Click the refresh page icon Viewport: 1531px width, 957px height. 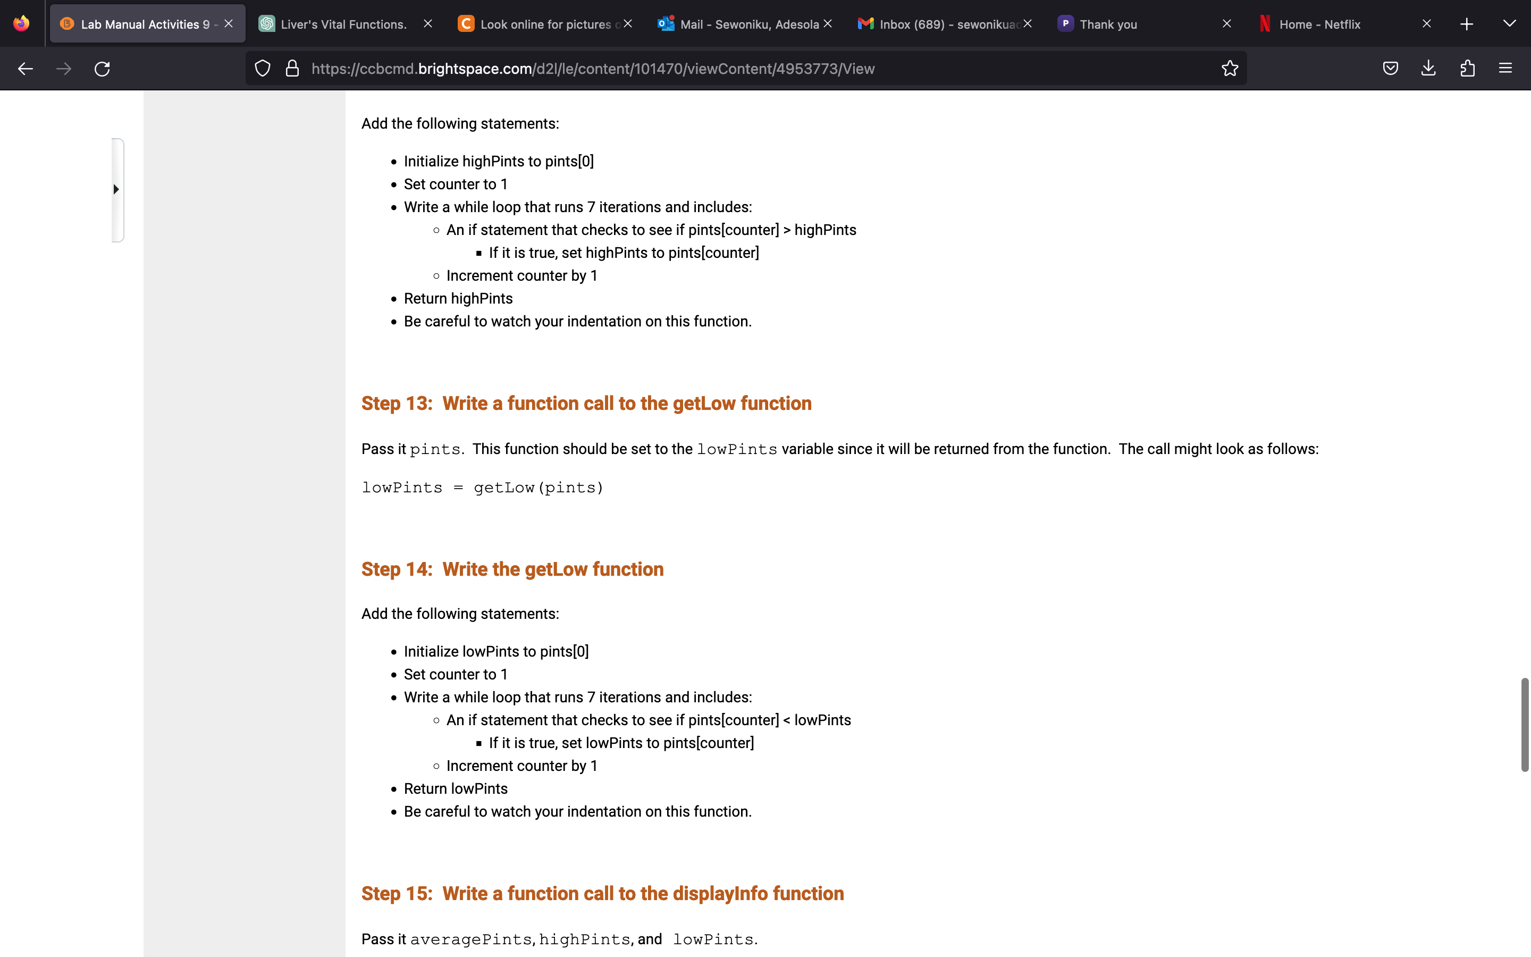[102, 69]
